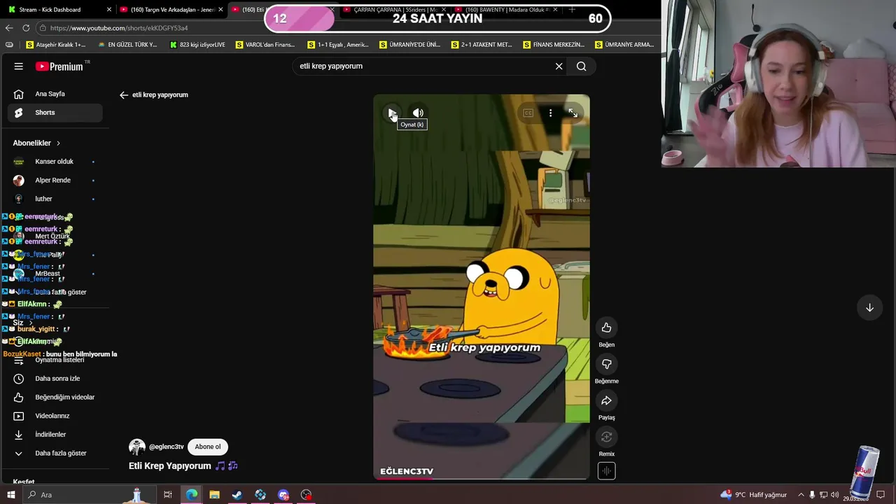Open the Kanser olduk subscription
The width and height of the screenshot is (896, 504).
tap(55, 162)
